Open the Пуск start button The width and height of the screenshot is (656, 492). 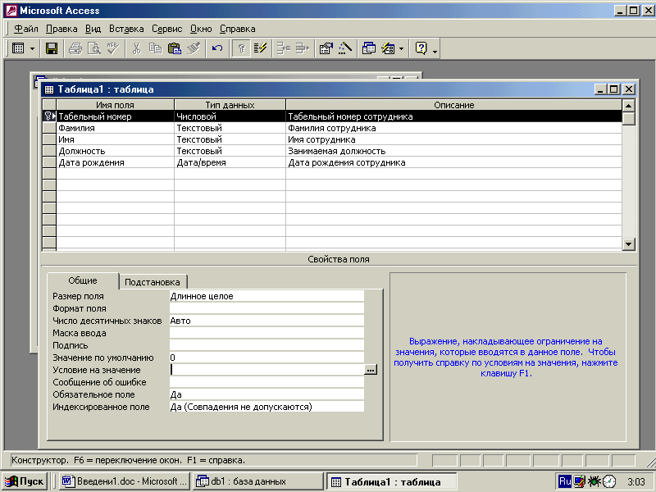click(25, 481)
